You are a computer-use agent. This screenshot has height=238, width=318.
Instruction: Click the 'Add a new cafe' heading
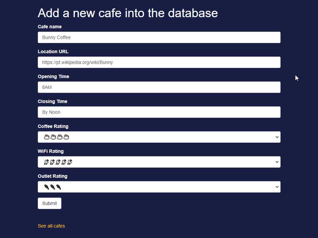coord(128,13)
